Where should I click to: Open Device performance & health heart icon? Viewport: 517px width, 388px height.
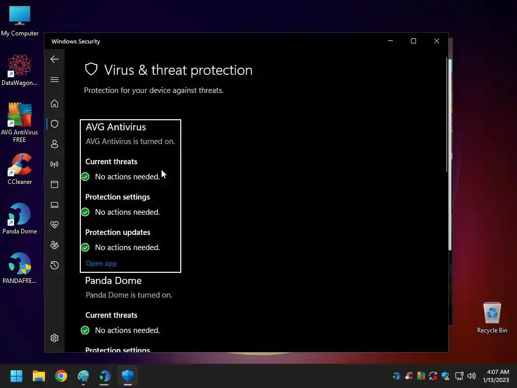(55, 225)
